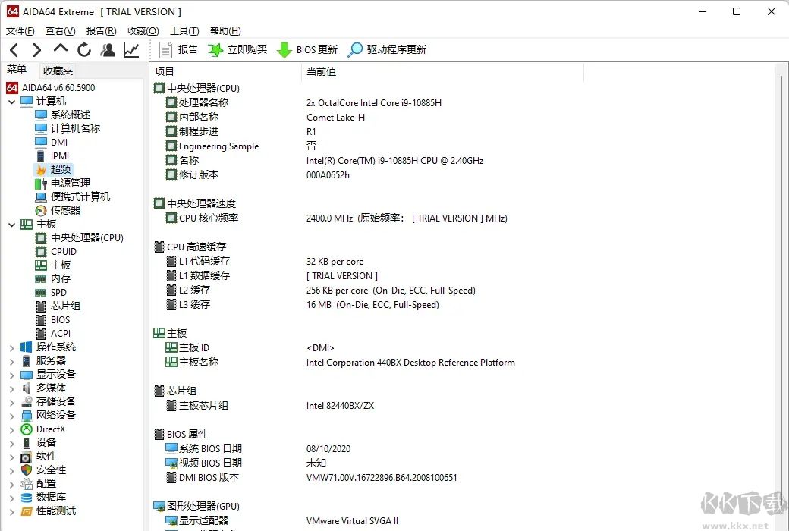
Task: Expand the 操作系统 tree node
Action: pos(11,347)
